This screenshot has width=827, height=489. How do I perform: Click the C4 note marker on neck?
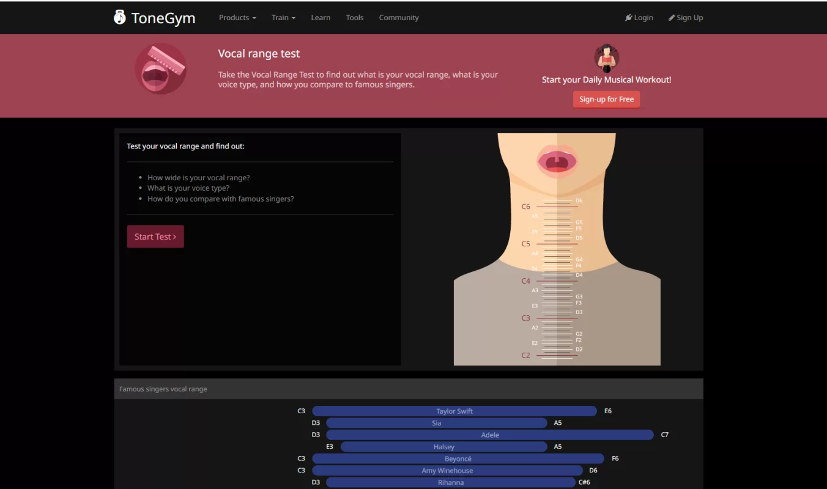click(x=526, y=281)
